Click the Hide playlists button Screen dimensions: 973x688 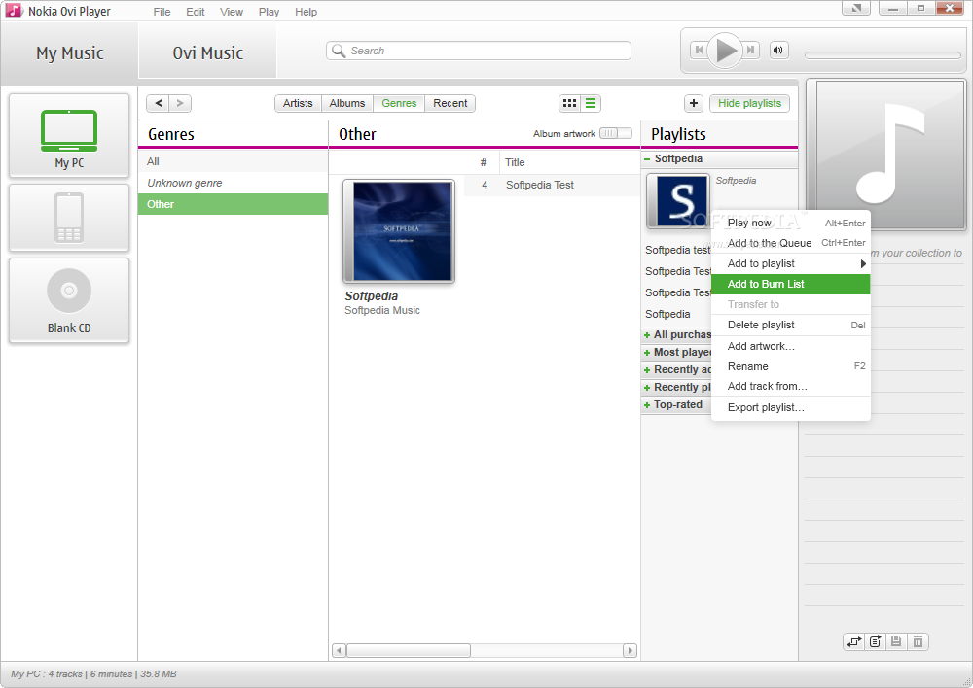[749, 104]
